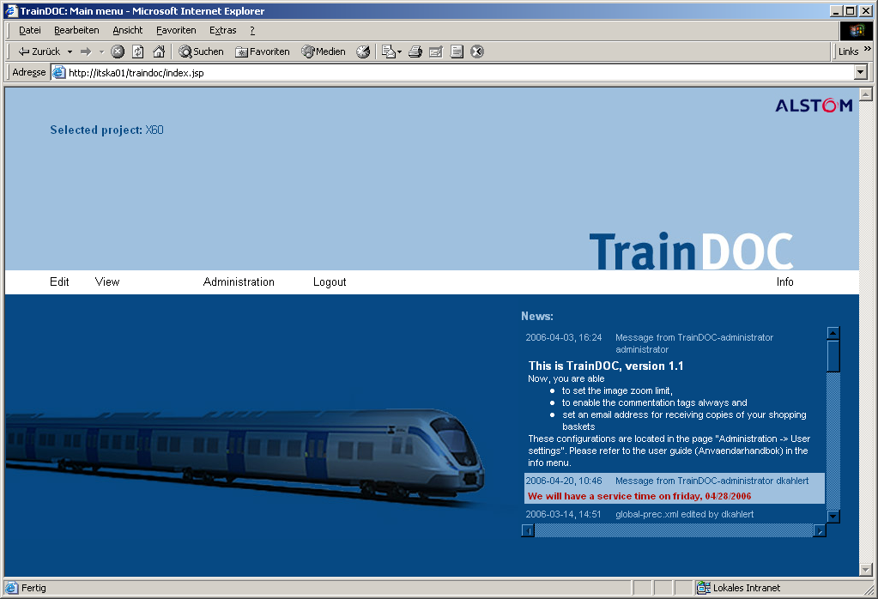Click the page icon in the address bar
Screen dimensions: 878x599
tap(59, 72)
